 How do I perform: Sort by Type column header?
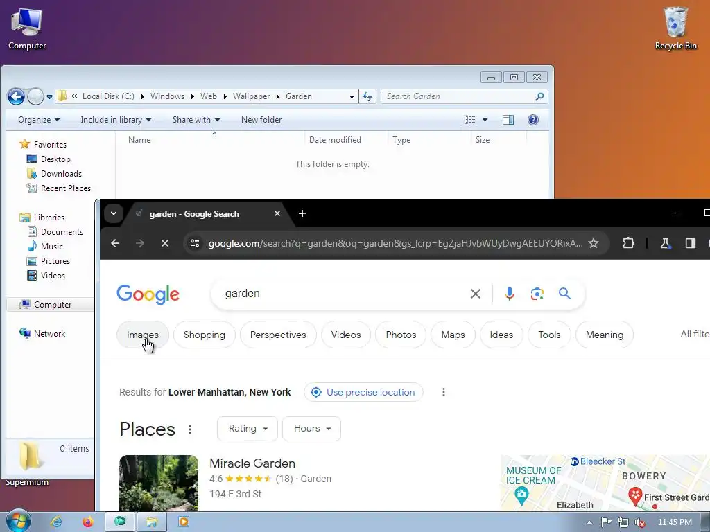point(401,140)
